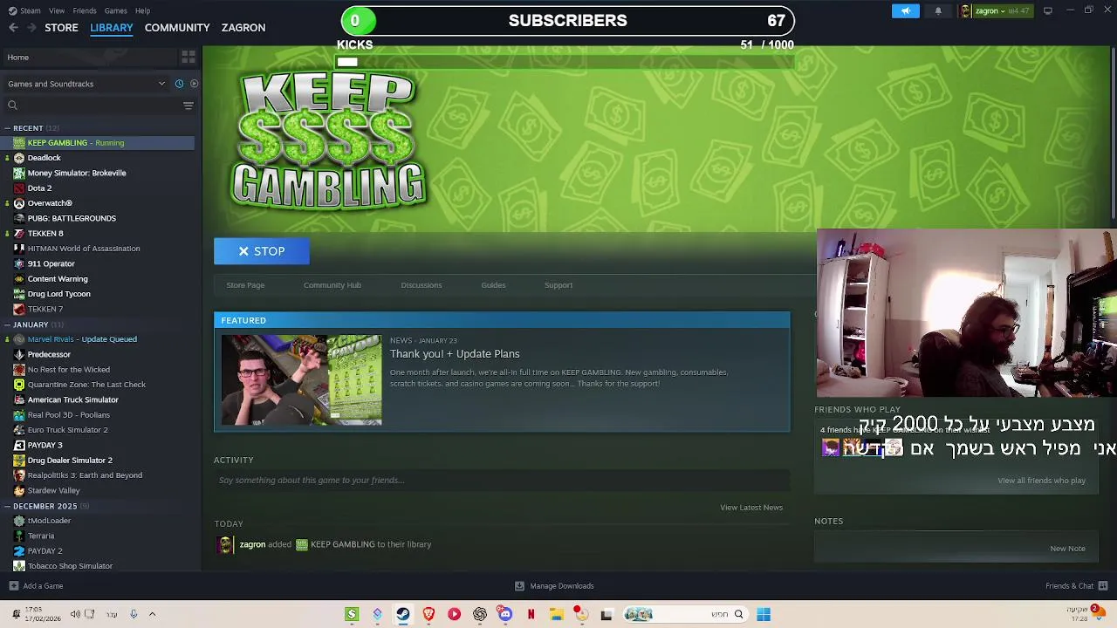Select Dota 2 game icon in sidebar
This screenshot has height=628, width=1117.
(x=19, y=188)
